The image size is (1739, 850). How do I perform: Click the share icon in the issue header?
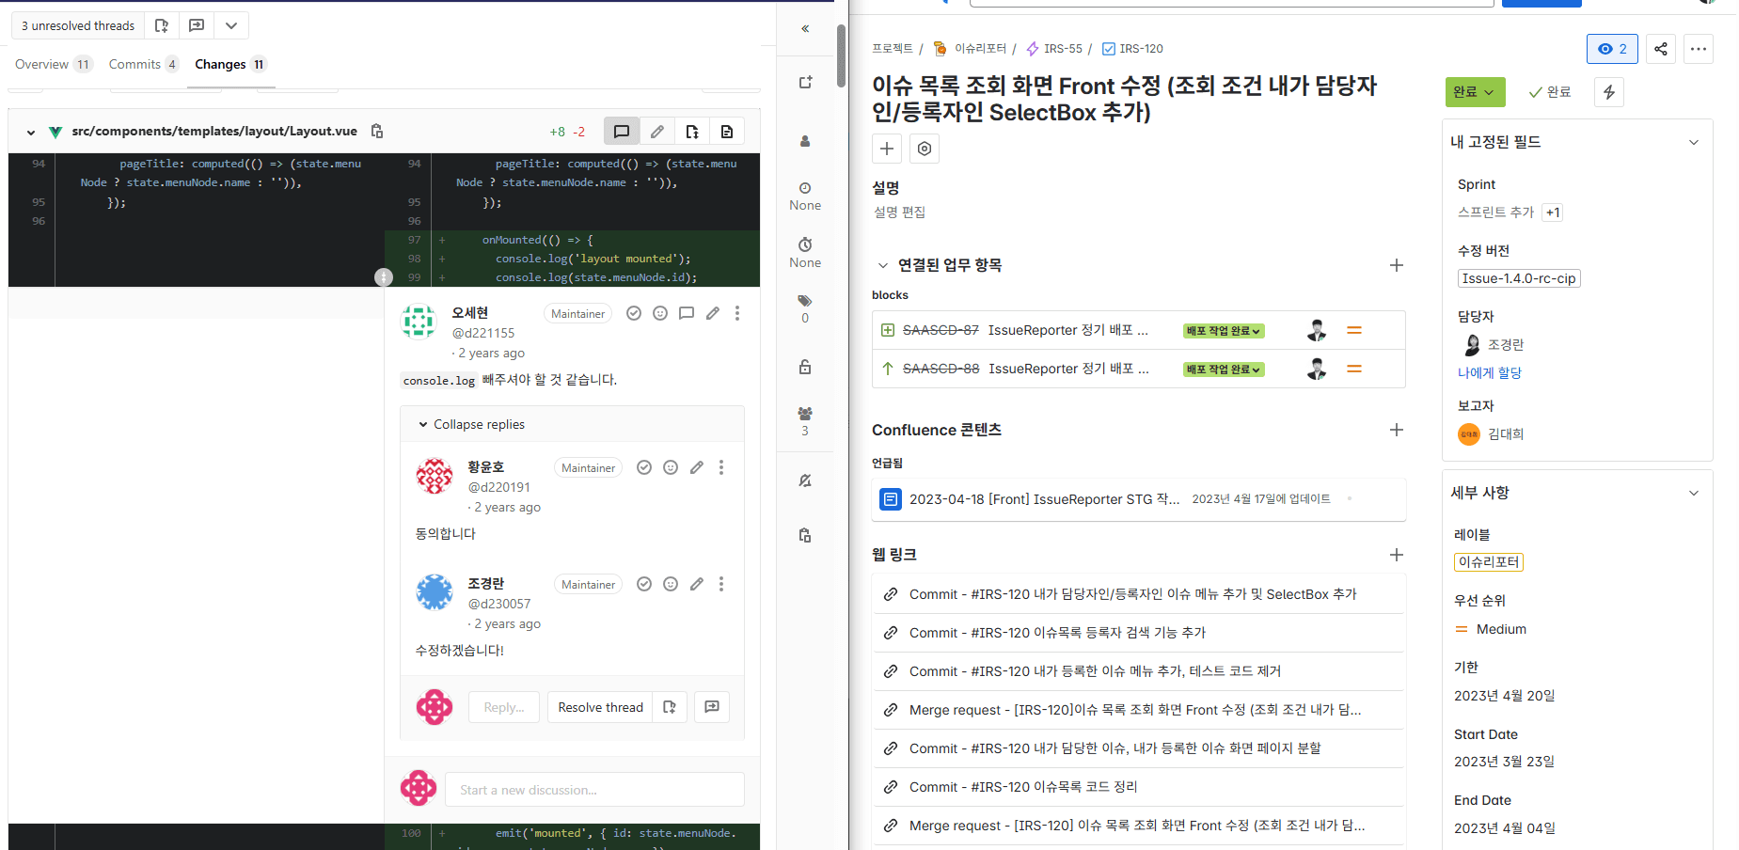pos(1660,49)
